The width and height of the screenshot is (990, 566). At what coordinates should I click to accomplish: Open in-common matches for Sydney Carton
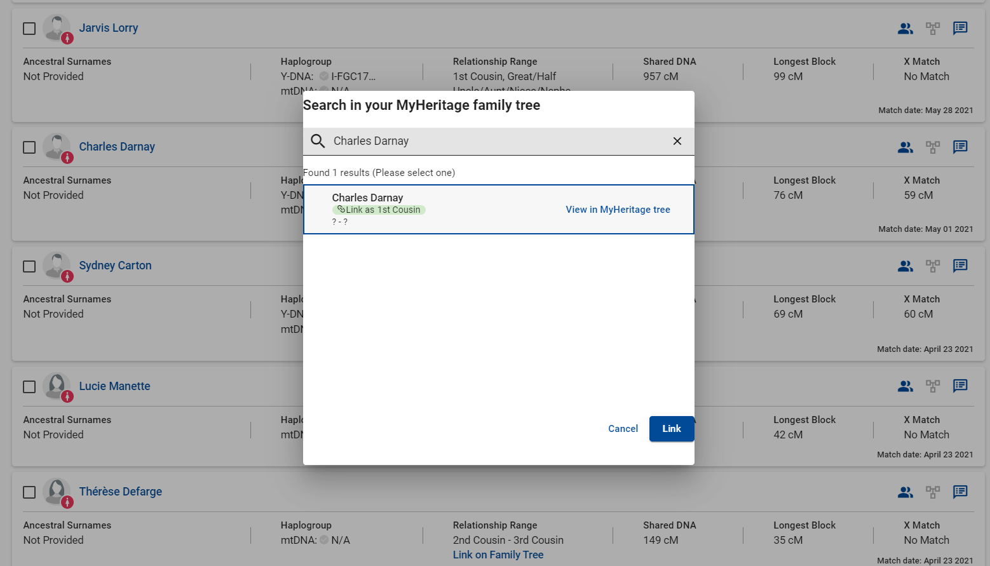(x=905, y=266)
